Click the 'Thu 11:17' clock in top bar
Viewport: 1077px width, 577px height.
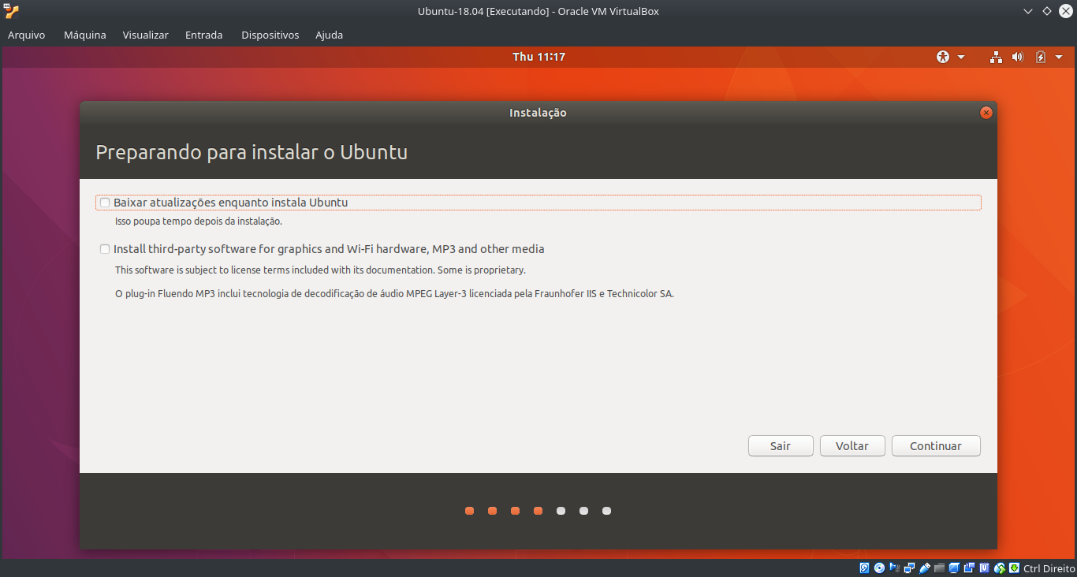539,57
